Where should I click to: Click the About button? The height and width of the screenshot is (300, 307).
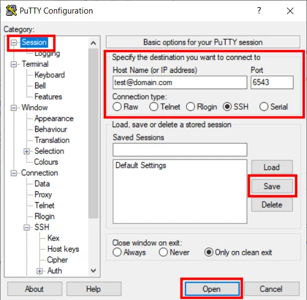tap(35, 289)
